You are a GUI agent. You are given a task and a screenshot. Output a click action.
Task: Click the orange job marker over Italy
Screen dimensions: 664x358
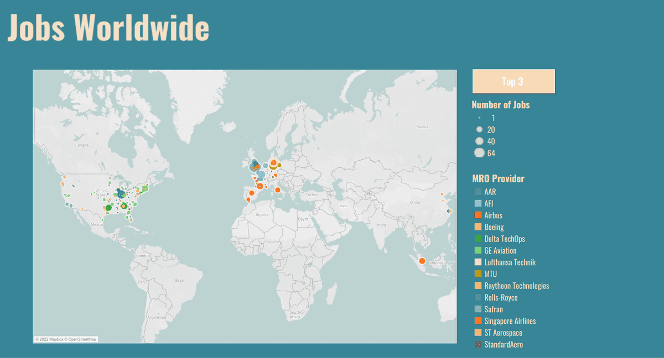pyautogui.click(x=277, y=190)
